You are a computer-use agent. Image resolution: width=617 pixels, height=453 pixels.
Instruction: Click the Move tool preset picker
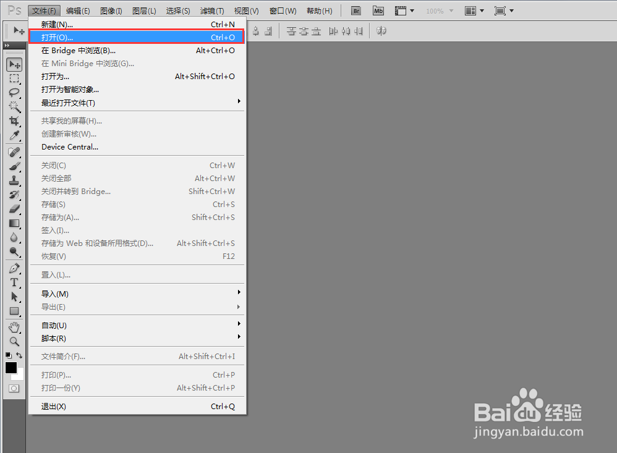point(19,31)
